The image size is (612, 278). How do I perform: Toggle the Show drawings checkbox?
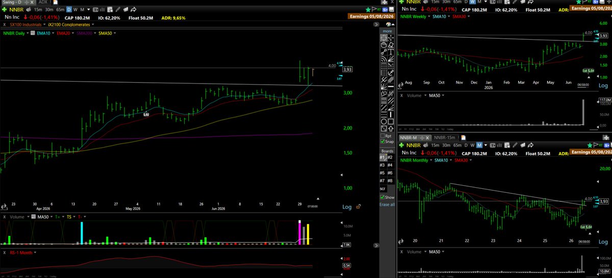tap(382, 197)
